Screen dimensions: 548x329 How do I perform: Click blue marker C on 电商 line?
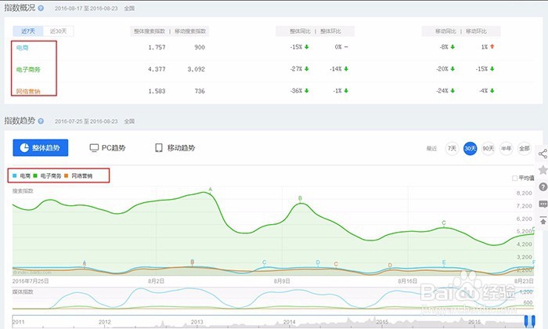(265, 262)
